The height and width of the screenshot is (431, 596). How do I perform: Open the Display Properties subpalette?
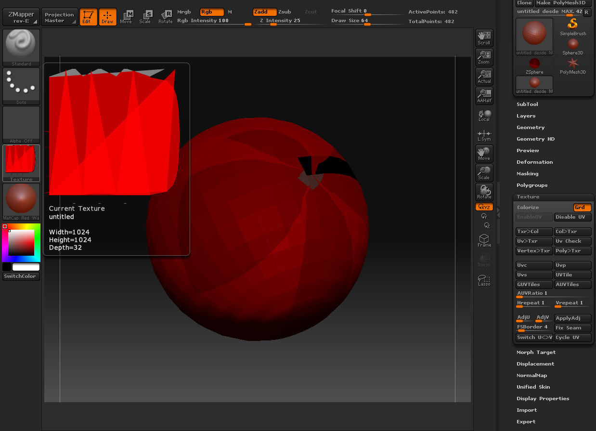click(x=543, y=399)
